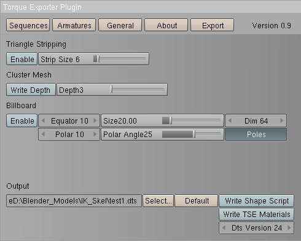Image resolution: width=301 pixels, height=241 pixels.
Task: Increase Polar 10 with right arrow
Action: [95, 135]
